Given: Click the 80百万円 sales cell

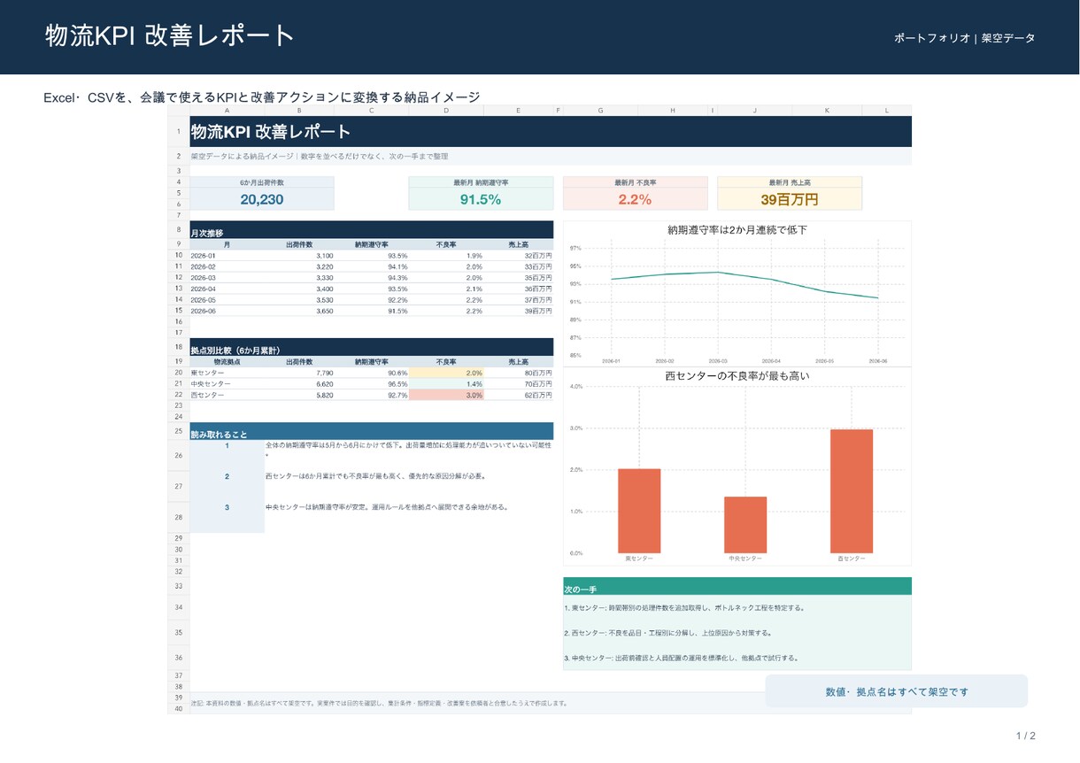Looking at the screenshot, I should 518,373.
